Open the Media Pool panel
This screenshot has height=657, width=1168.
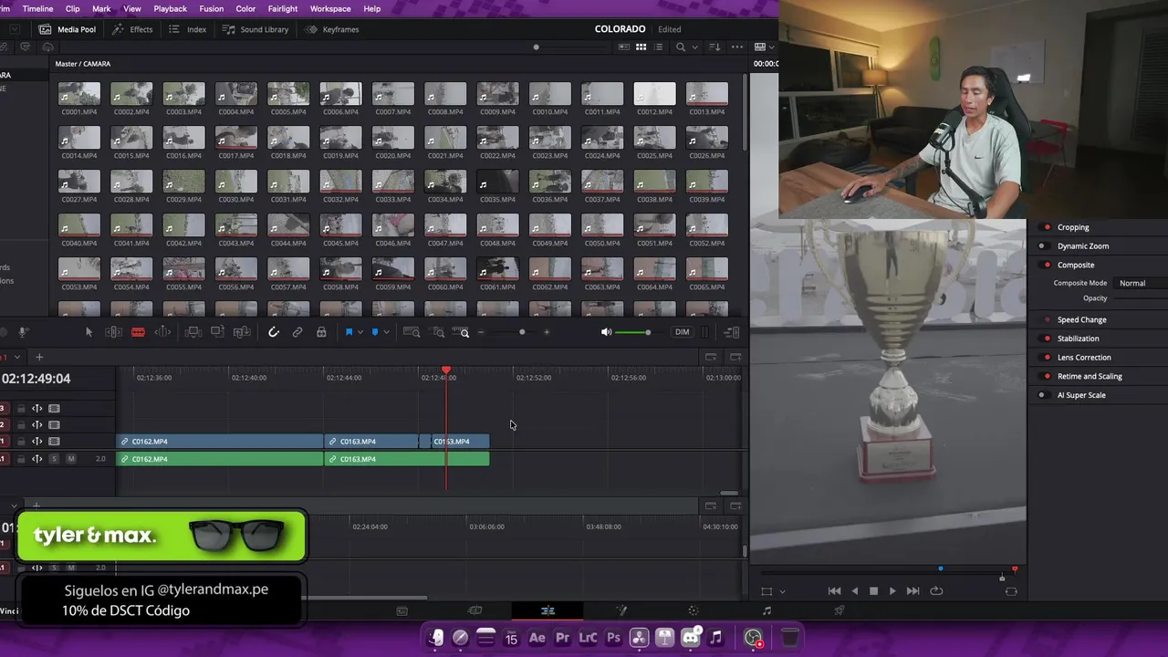click(68, 29)
